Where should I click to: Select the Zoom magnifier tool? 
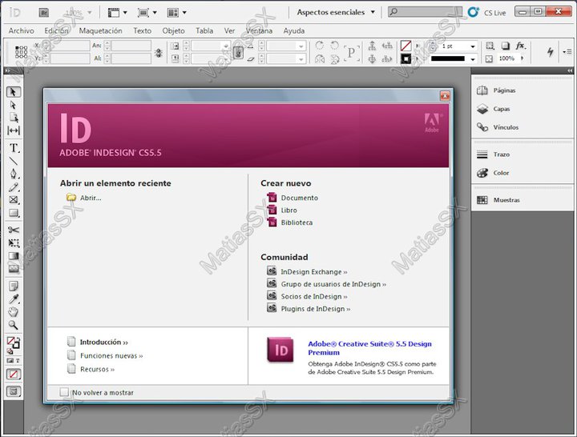(14, 325)
